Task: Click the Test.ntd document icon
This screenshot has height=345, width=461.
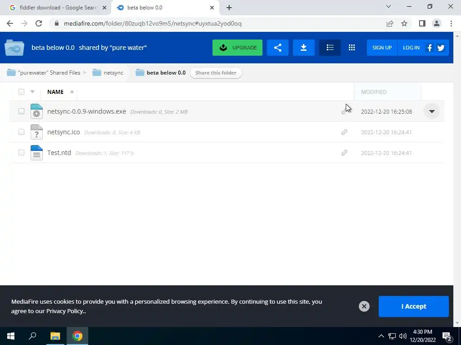Action: point(36,153)
